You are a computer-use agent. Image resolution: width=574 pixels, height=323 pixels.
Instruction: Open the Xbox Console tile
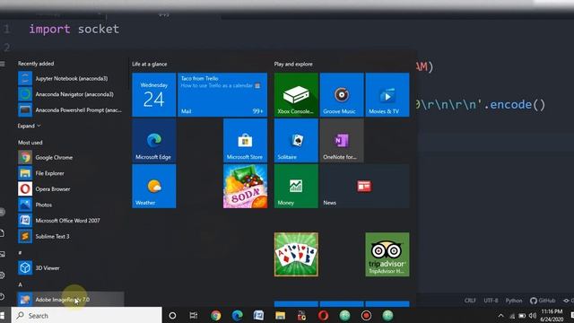pos(296,95)
